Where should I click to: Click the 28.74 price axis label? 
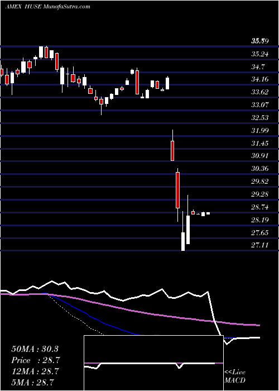click(260, 207)
